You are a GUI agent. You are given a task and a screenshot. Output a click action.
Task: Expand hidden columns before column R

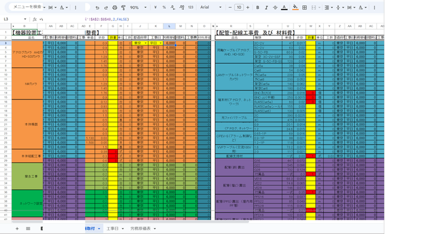point(216,26)
